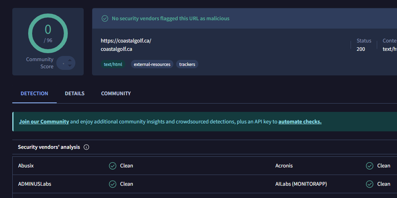Click the 0/96 detection score circle
The width and height of the screenshot is (397, 198).
[x=48, y=33]
